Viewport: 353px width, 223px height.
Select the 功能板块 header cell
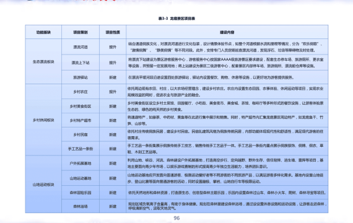tap(43, 32)
